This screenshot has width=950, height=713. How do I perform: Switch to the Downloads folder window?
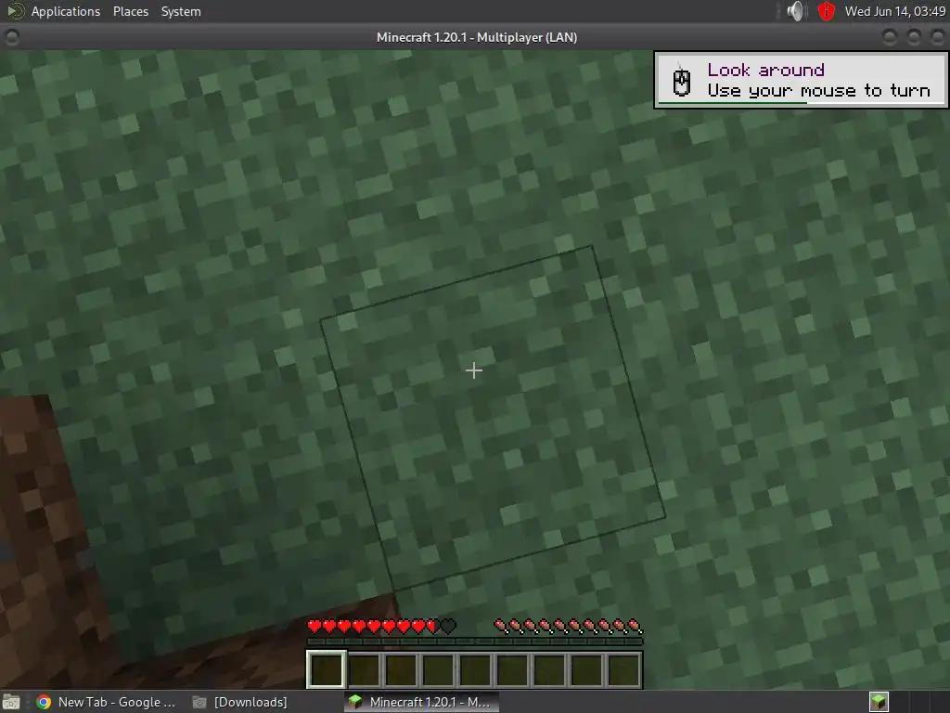pos(240,702)
